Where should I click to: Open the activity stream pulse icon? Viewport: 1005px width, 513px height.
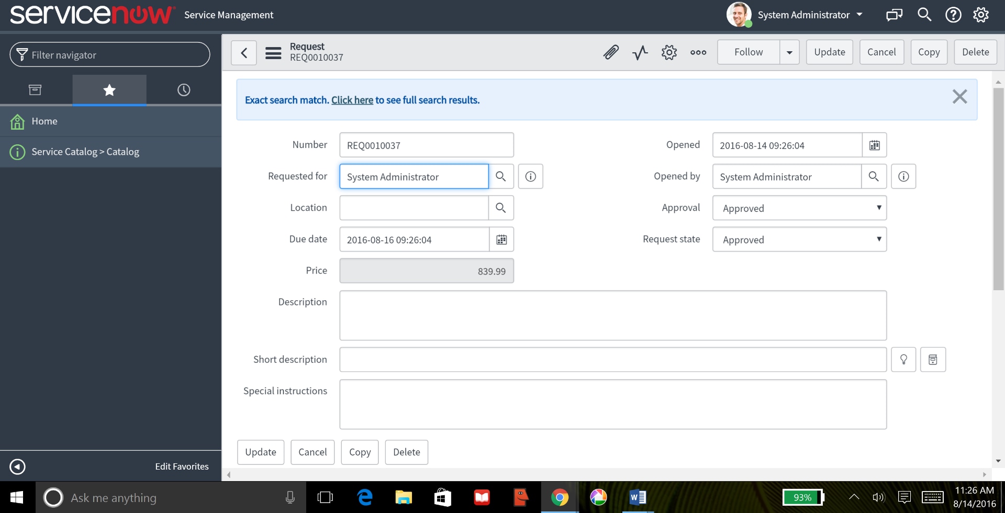coord(640,52)
